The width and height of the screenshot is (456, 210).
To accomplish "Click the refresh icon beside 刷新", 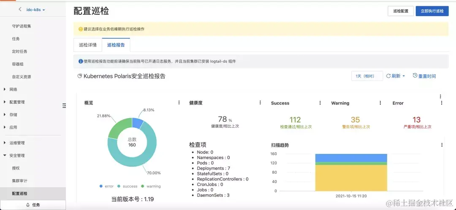I will coord(388,76).
